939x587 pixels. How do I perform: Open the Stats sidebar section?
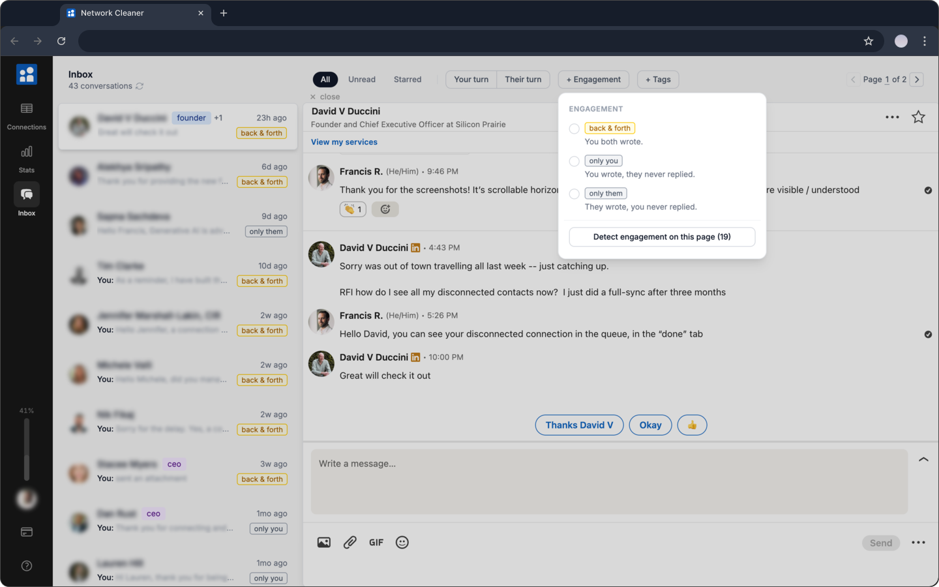click(27, 158)
